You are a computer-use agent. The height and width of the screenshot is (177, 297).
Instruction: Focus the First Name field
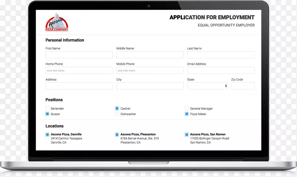pyautogui.click(x=79, y=55)
